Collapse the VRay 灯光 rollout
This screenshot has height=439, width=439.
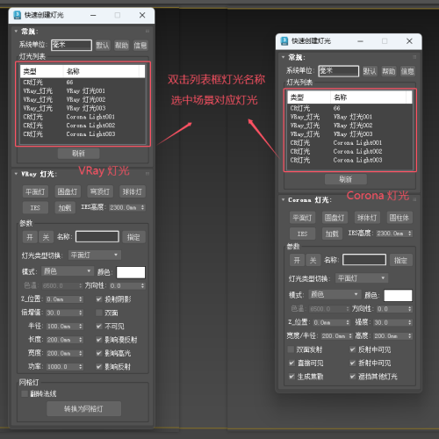16,174
